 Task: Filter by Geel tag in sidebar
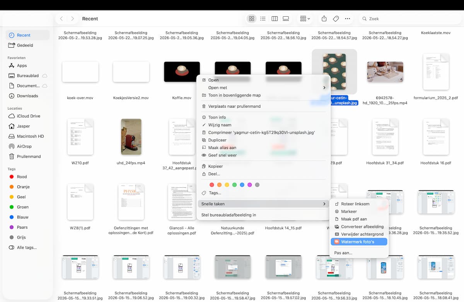(27, 197)
